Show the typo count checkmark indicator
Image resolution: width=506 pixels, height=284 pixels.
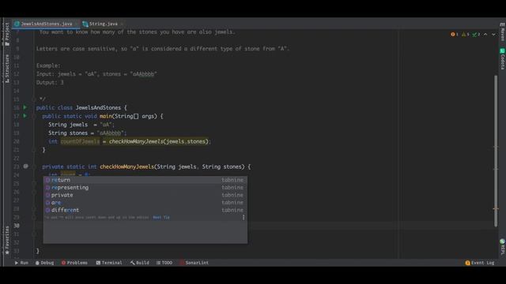(476, 34)
